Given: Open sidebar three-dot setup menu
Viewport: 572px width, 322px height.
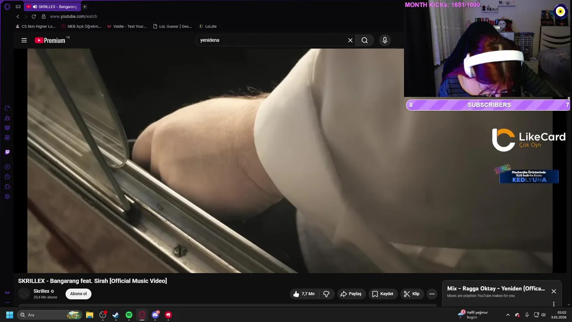Looking at the screenshot, I should pyautogui.click(x=7, y=302).
